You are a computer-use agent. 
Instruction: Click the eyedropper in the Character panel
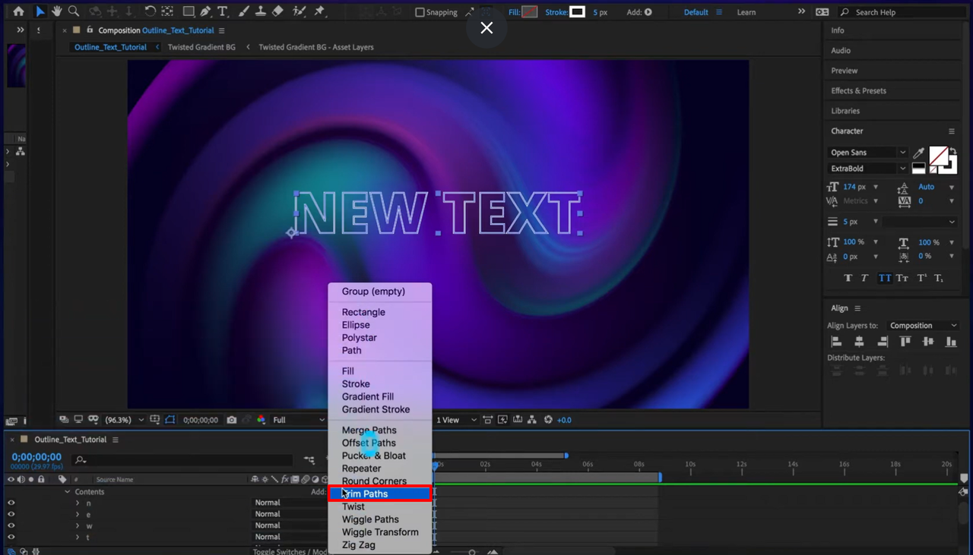(919, 153)
